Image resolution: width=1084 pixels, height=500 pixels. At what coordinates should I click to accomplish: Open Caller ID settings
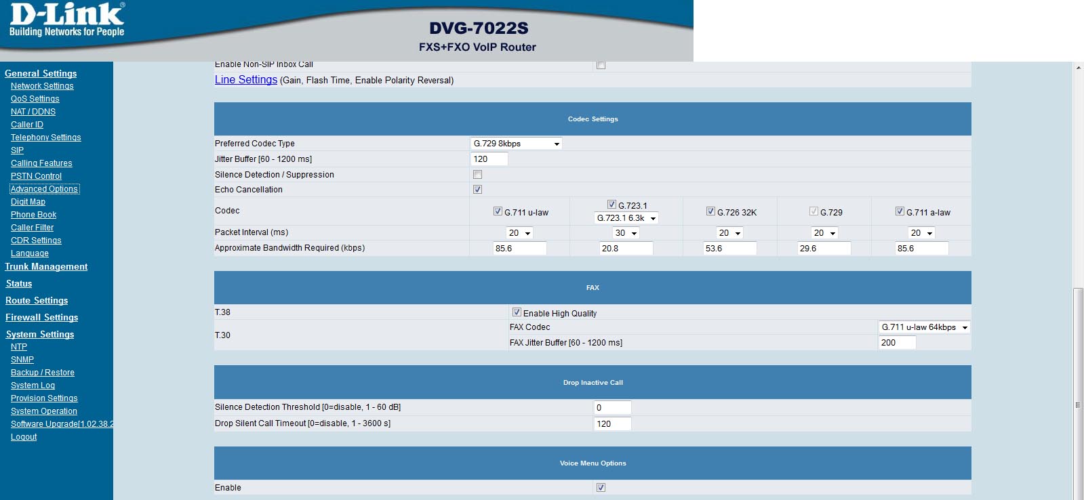[x=27, y=125]
